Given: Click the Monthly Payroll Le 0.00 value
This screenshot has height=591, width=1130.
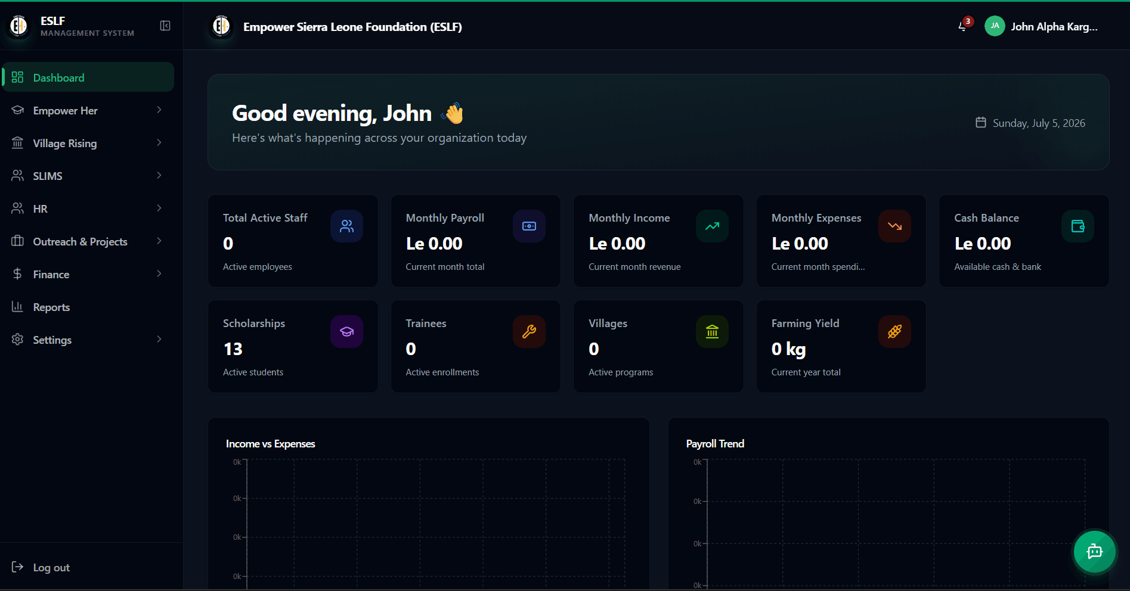Looking at the screenshot, I should pyautogui.click(x=434, y=243).
